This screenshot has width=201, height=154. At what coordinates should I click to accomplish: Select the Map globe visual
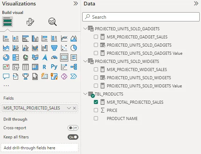coord(25,57)
